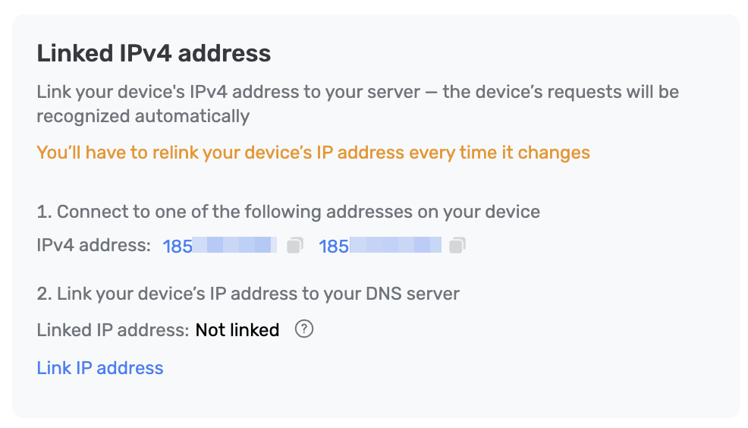Click the step 2 DNS server instruction
The image size is (748, 428).
[248, 294]
